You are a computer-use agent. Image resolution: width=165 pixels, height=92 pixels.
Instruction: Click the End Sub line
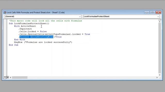[x=14, y=45]
